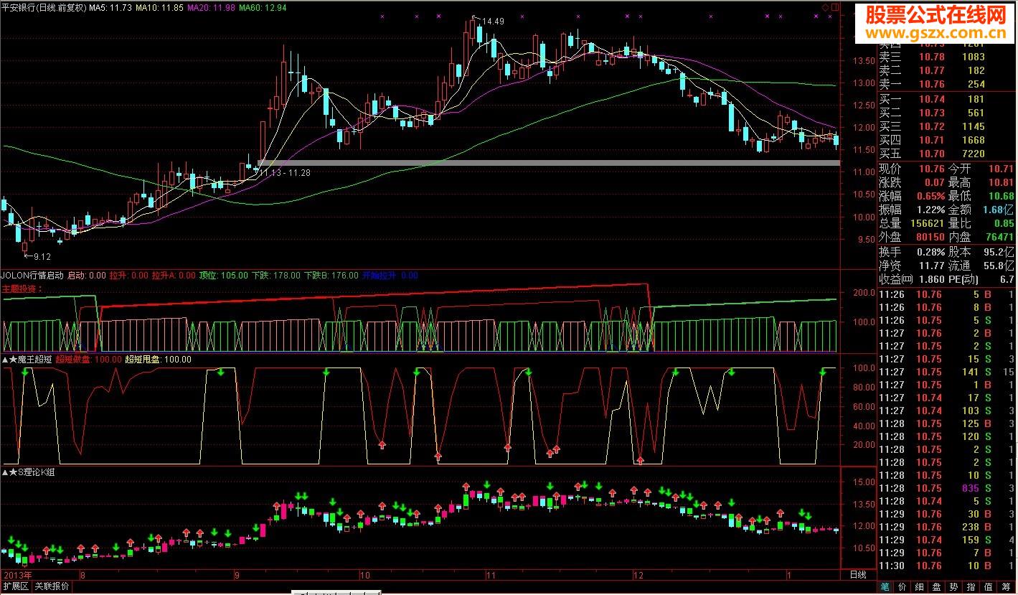The width and height of the screenshot is (1018, 595).
Task: Select the 值 tab in the quote panel
Action: tap(989, 587)
